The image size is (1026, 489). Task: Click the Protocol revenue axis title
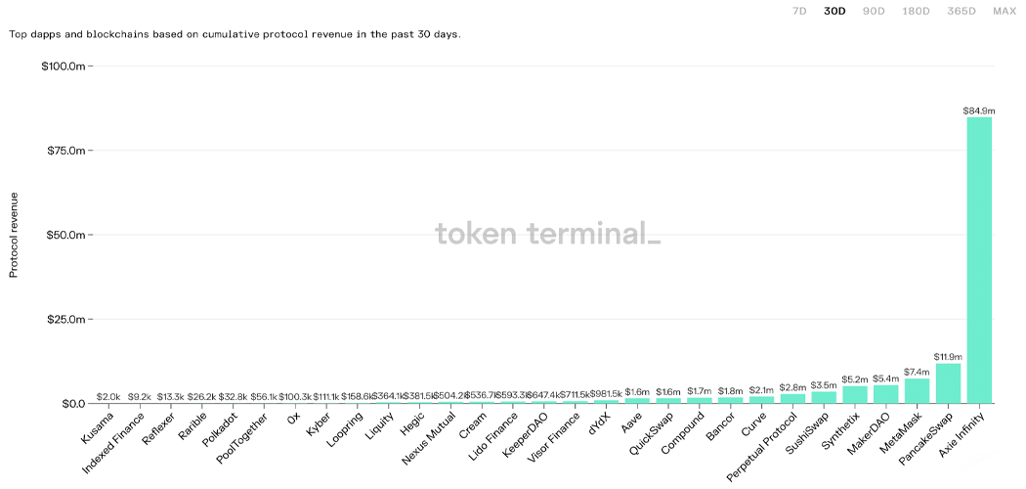coord(14,235)
